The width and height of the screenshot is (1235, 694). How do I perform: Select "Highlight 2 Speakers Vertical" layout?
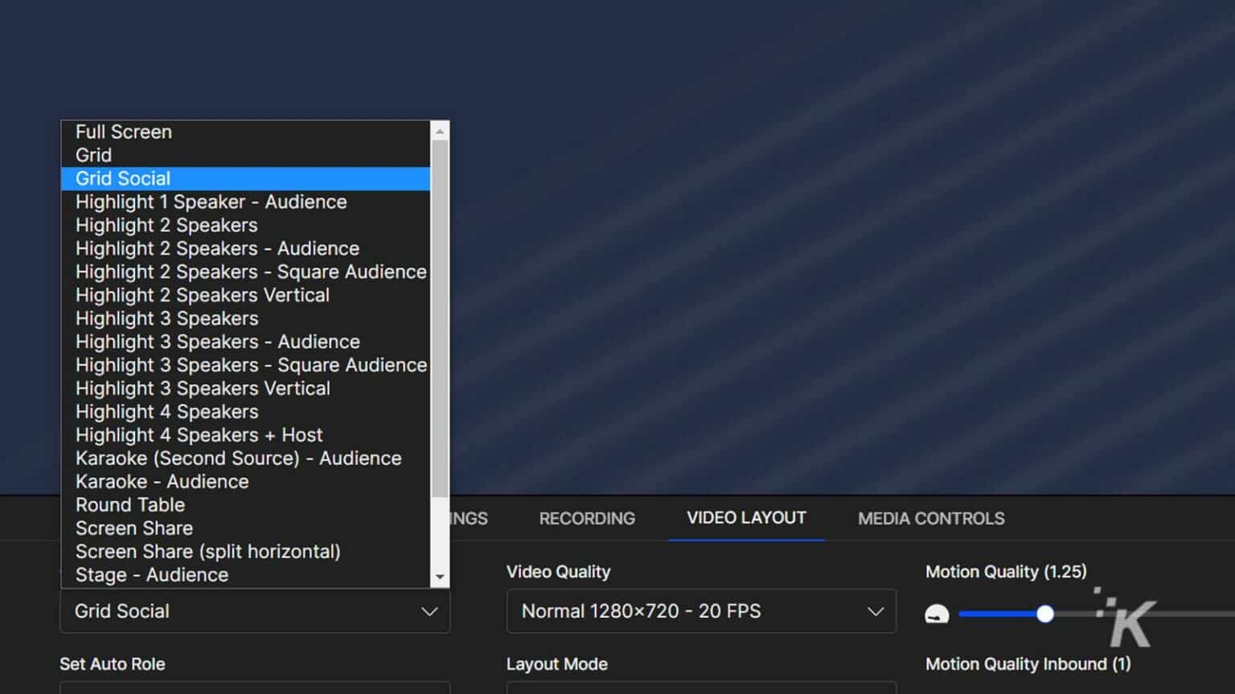pos(203,295)
